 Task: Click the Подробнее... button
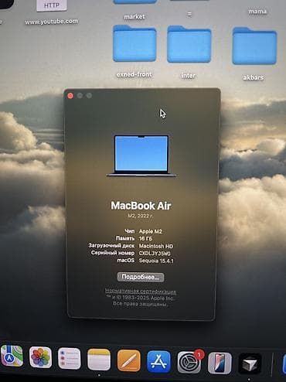(x=141, y=277)
